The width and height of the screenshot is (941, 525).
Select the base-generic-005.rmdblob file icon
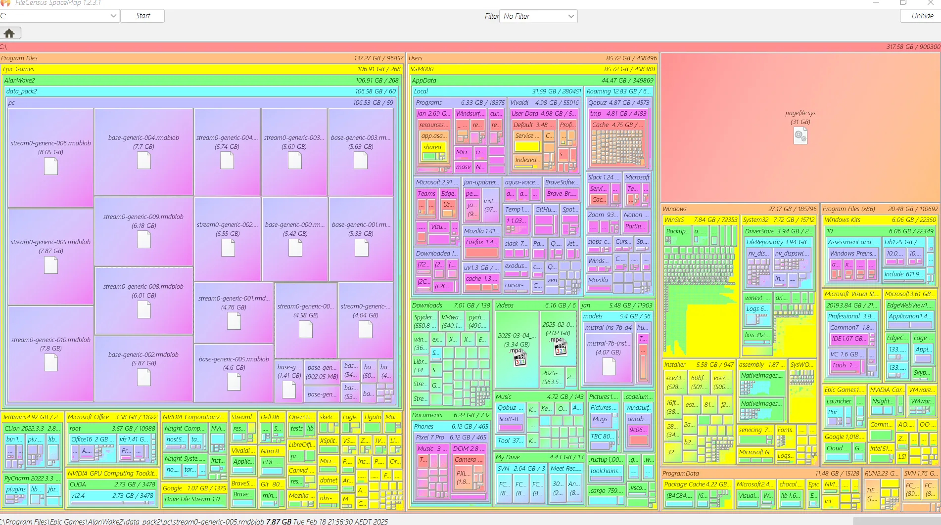tap(234, 381)
